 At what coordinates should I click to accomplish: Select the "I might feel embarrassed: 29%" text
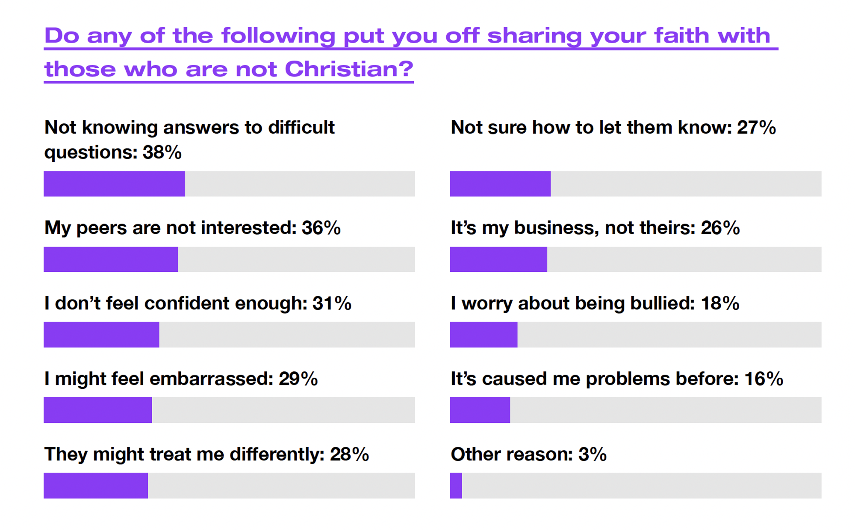181,379
